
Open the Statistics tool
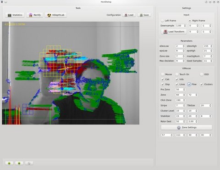click(x=15, y=15)
